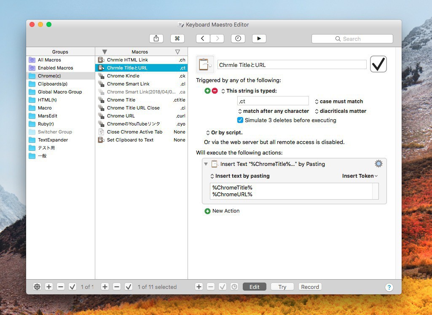Screen dimensions: 432x315
Task: Click the Try button
Action: point(282,287)
